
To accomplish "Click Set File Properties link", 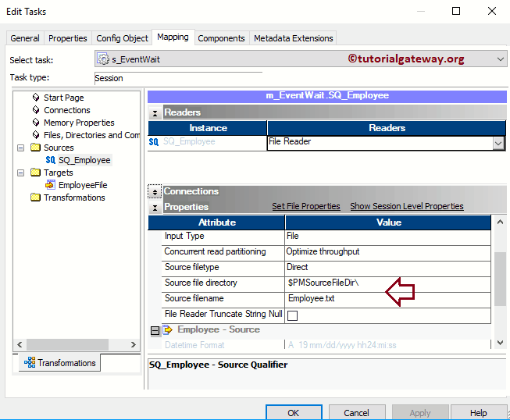I will click(306, 206).
